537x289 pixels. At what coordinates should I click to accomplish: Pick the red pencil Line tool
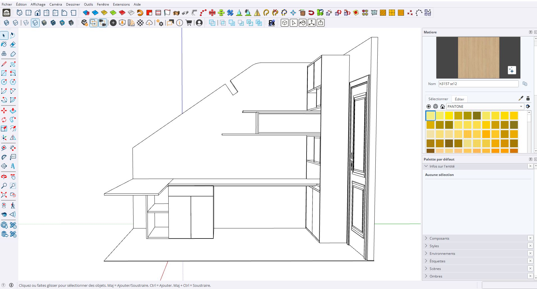4,64
